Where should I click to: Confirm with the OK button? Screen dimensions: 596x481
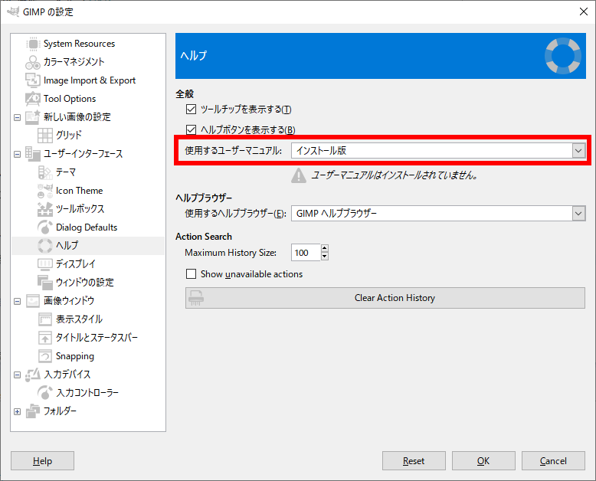[x=483, y=461]
